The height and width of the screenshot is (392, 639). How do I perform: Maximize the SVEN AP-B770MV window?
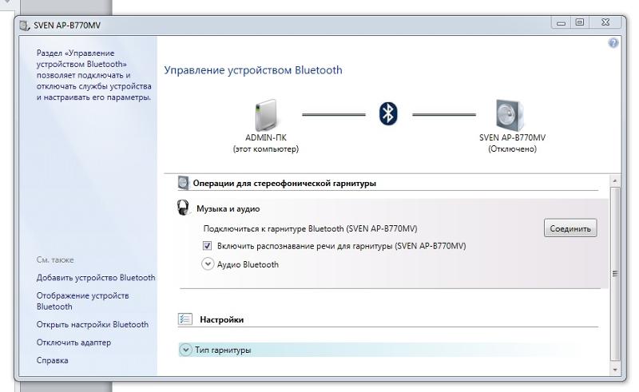coord(580,22)
